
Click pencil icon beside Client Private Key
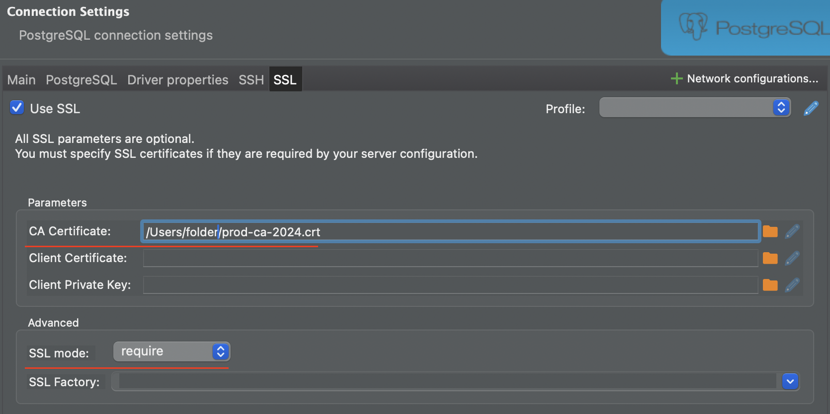coord(792,285)
